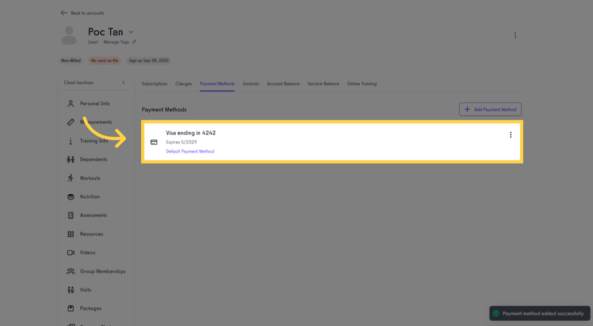Open Nutrition using its plate icon
593x326 pixels.
point(70,196)
